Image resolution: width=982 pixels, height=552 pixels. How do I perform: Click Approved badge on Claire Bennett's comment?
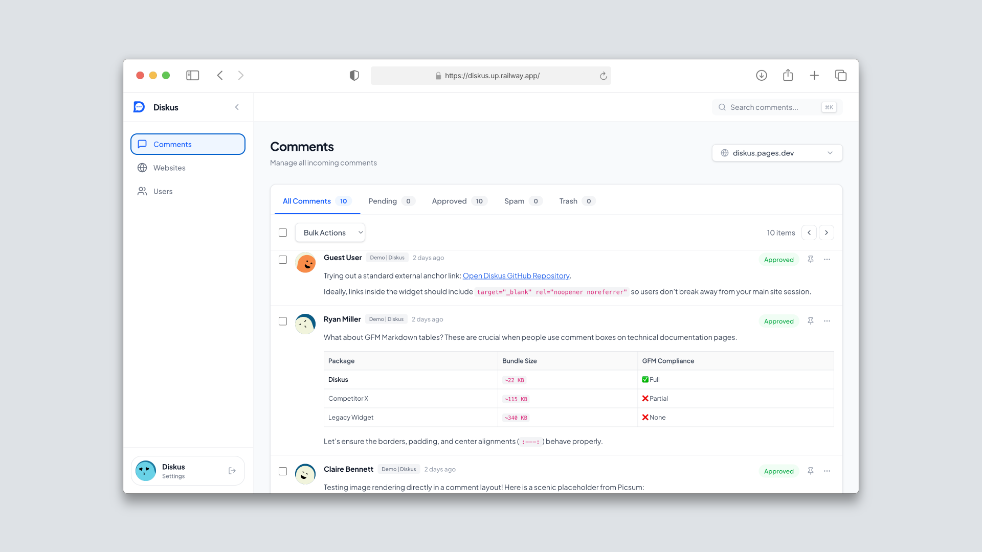coord(778,471)
